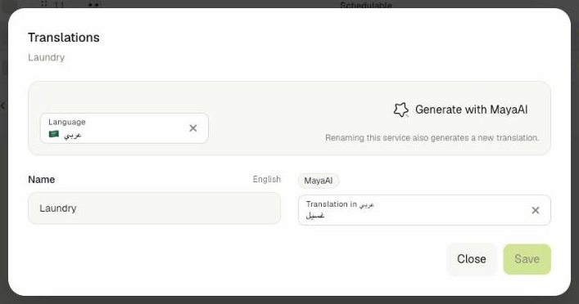Click the Translations heading
Image resolution: width=579 pixels, height=304 pixels.
point(64,38)
